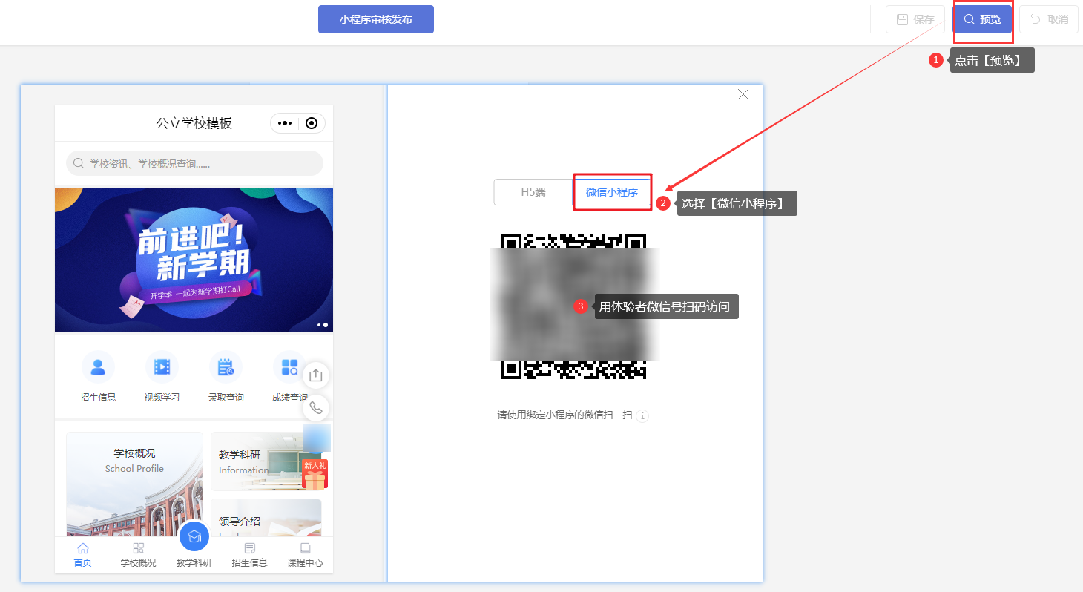Click the 小程序审核发布 button
Screen dimensions: 1083x592
click(375, 19)
